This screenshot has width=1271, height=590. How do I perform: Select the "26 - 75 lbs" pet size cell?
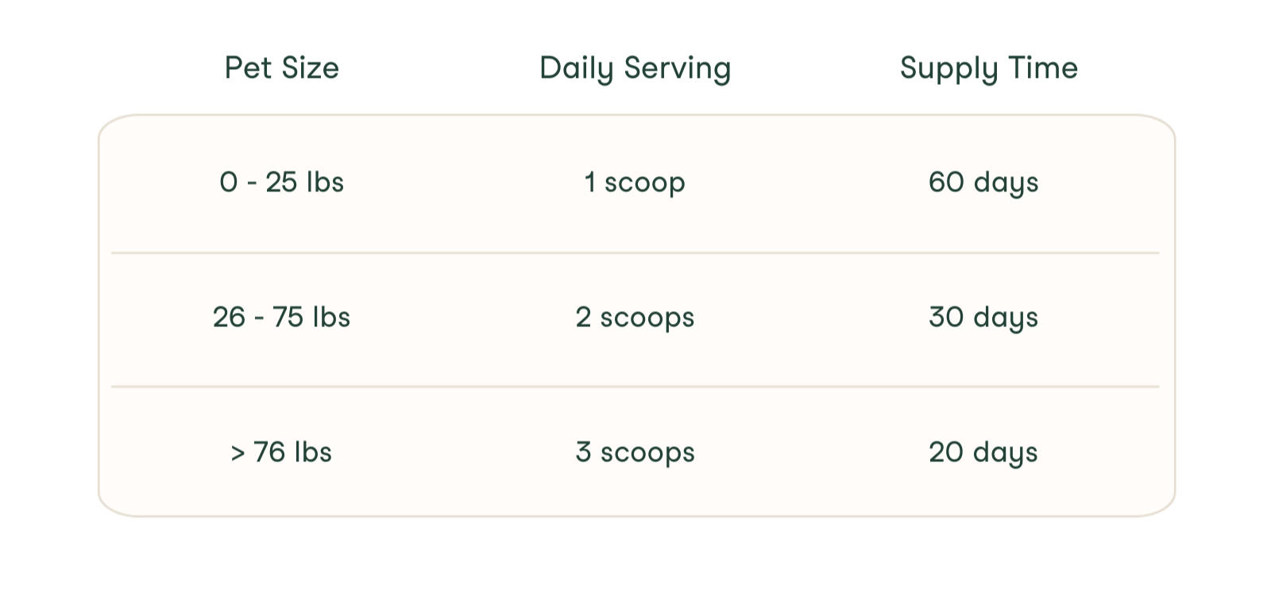[x=281, y=318]
